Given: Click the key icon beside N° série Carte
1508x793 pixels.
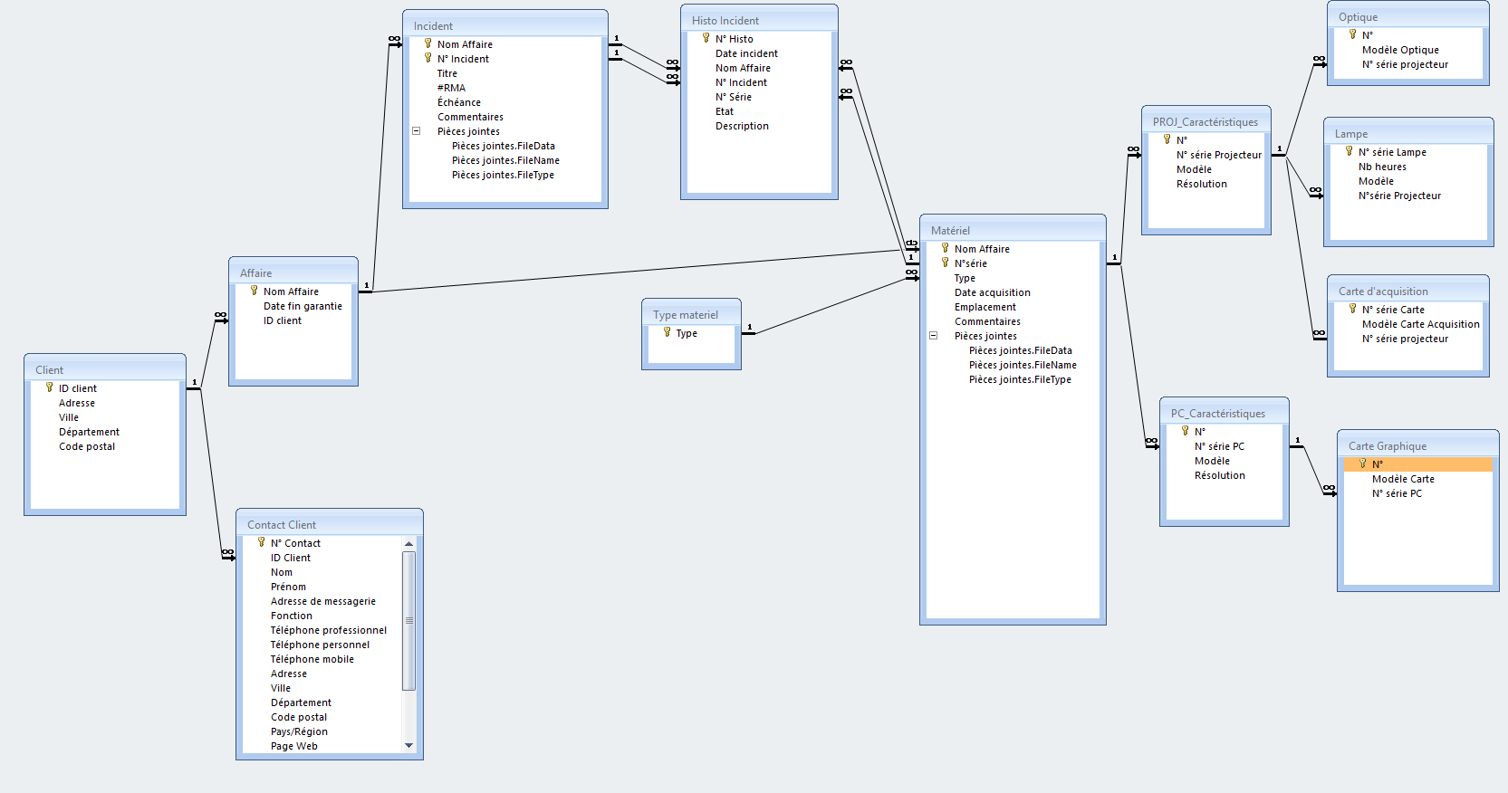Looking at the screenshot, I should [1352, 309].
